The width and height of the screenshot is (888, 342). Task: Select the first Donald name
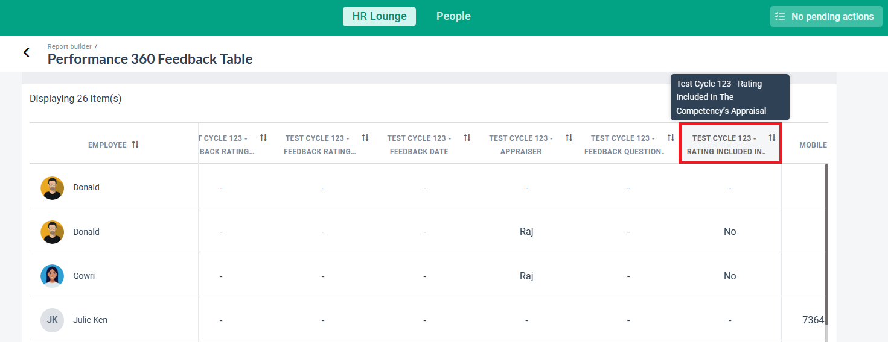(x=86, y=187)
